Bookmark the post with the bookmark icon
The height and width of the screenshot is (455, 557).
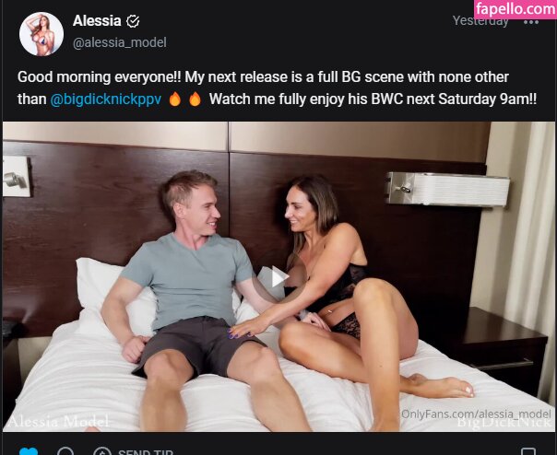tap(528, 451)
